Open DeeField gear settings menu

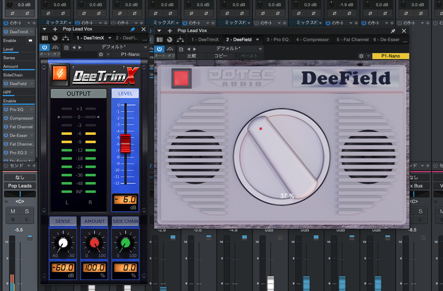pyautogui.click(x=361, y=56)
